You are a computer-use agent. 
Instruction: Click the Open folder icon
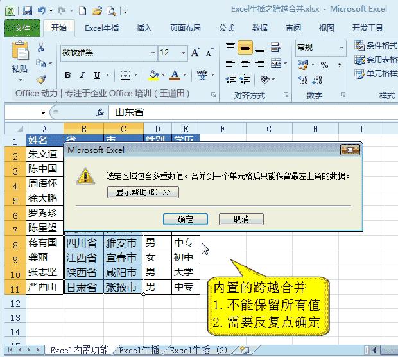97,11
